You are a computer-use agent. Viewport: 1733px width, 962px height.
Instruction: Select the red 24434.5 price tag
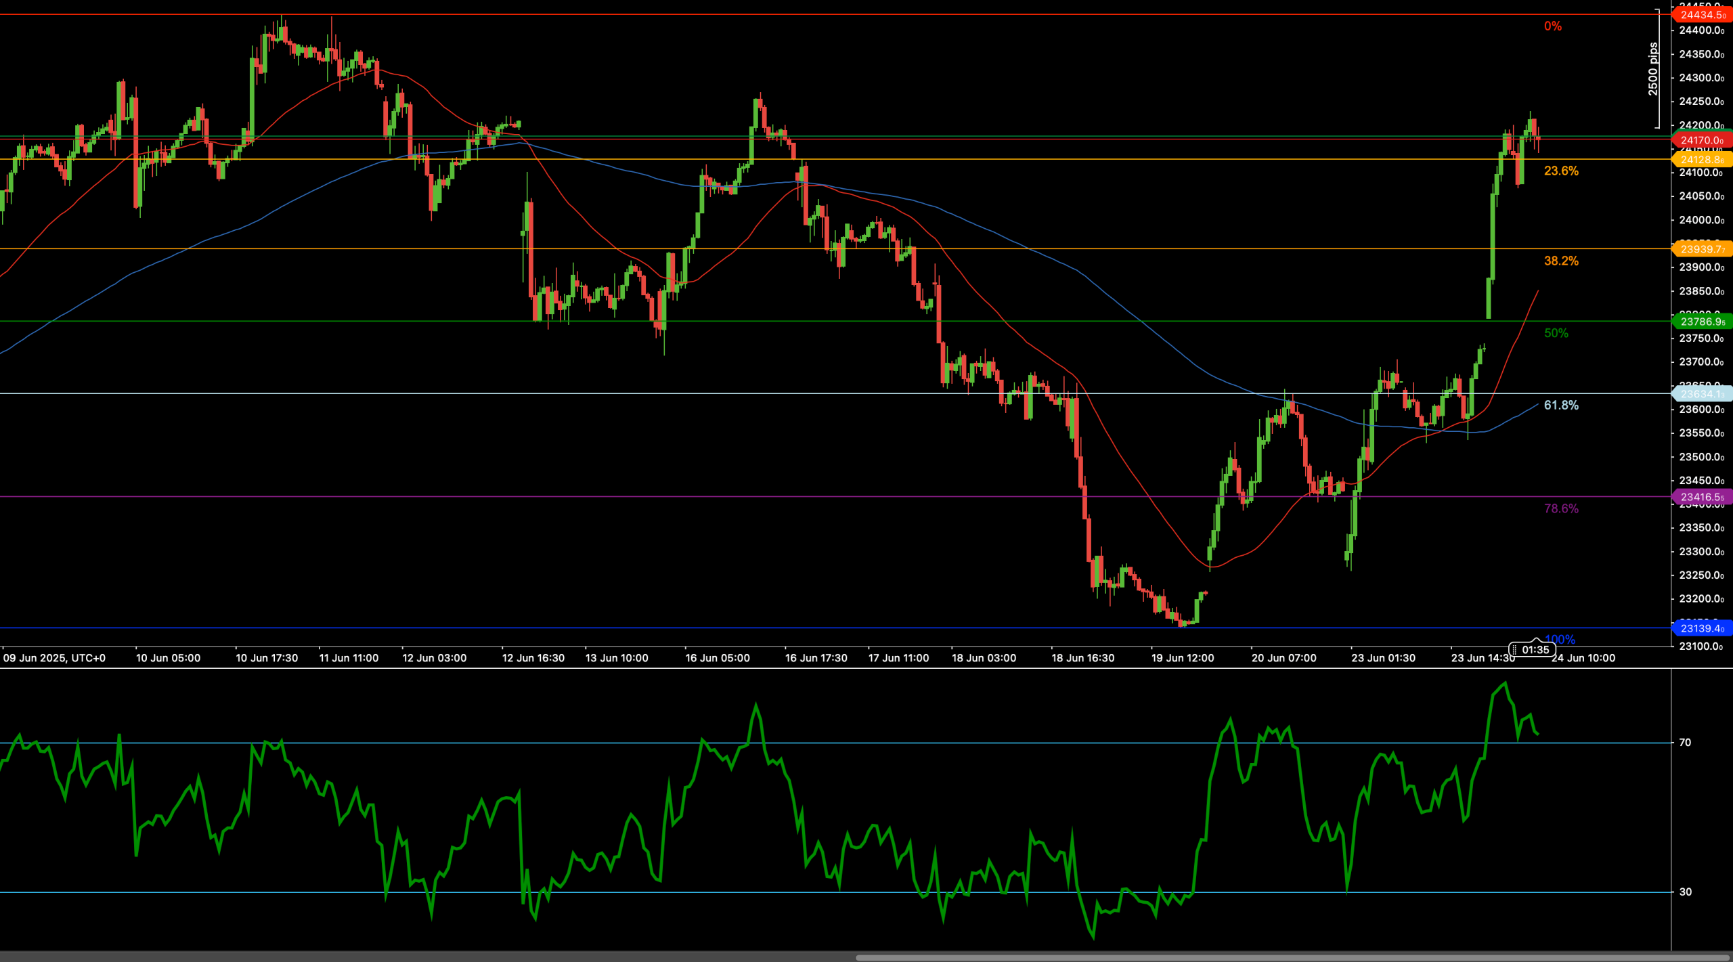pyautogui.click(x=1702, y=15)
